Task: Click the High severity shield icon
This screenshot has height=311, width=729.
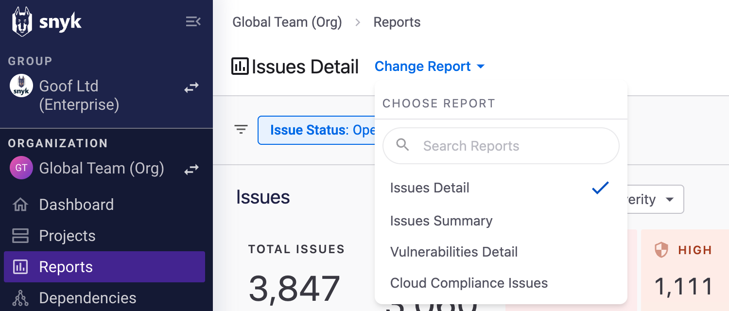Action: (x=661, y=250)
